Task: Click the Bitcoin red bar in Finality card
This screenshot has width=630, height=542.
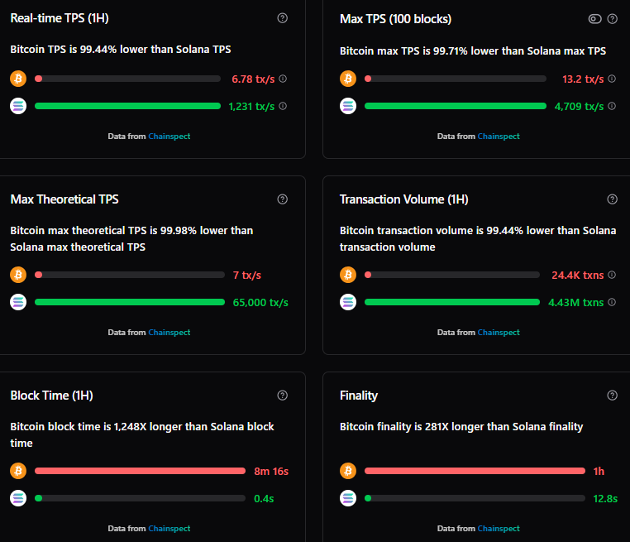Action: coord(475,472)
